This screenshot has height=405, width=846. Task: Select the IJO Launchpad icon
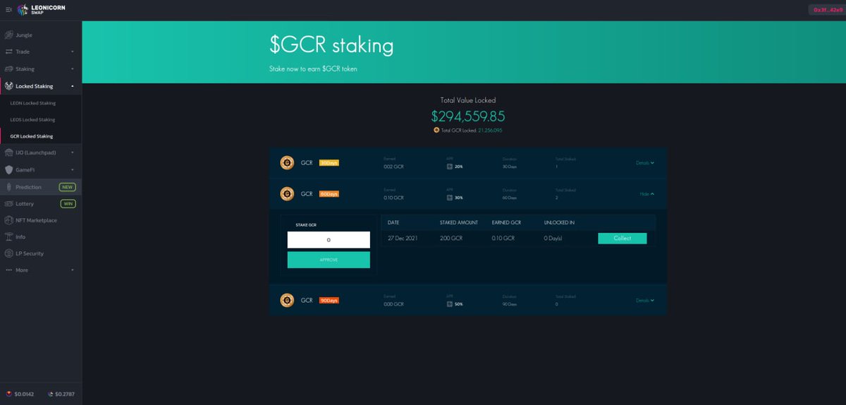tap(9, 152)
